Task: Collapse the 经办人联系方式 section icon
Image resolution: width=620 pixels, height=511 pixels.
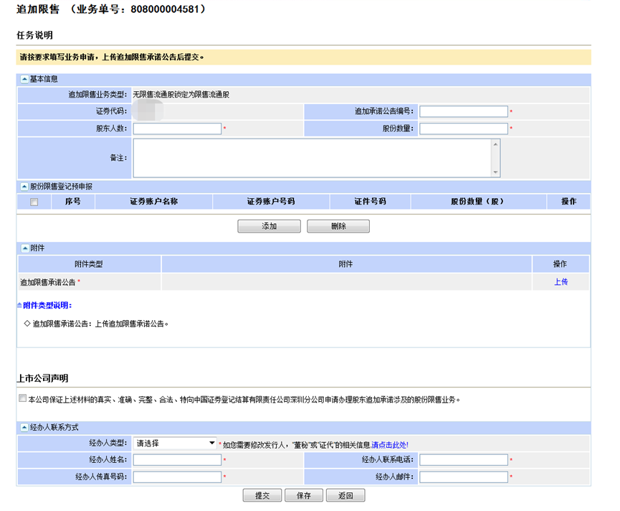Action: [24, 427]
